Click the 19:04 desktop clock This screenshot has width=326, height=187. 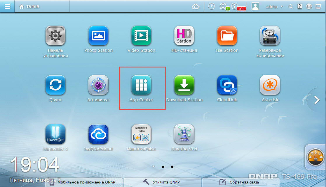tap(34, 165)
